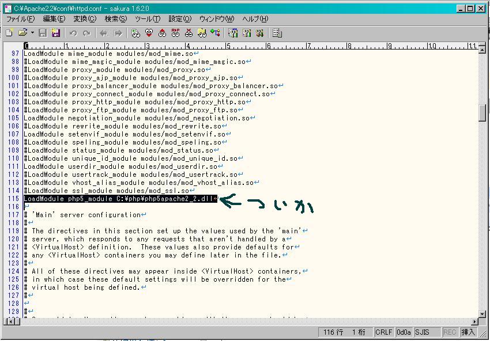Click the 挿入 insert mode status indicator
This screenshot has height=341, width=490.
(468, 332)
